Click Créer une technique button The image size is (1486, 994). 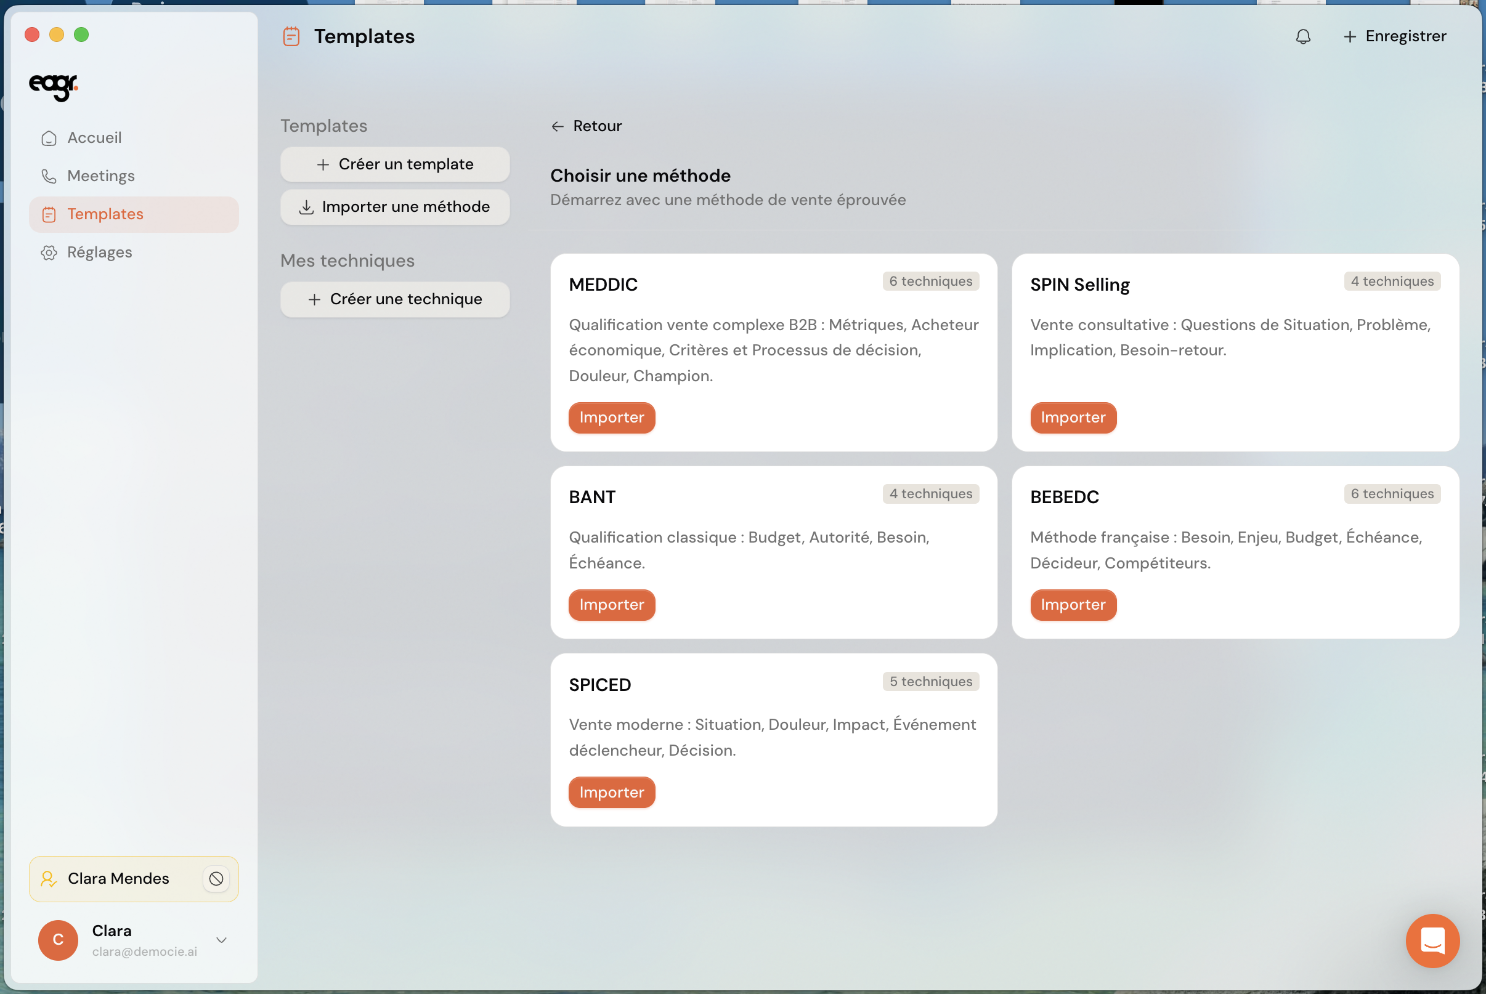(395, 299)
